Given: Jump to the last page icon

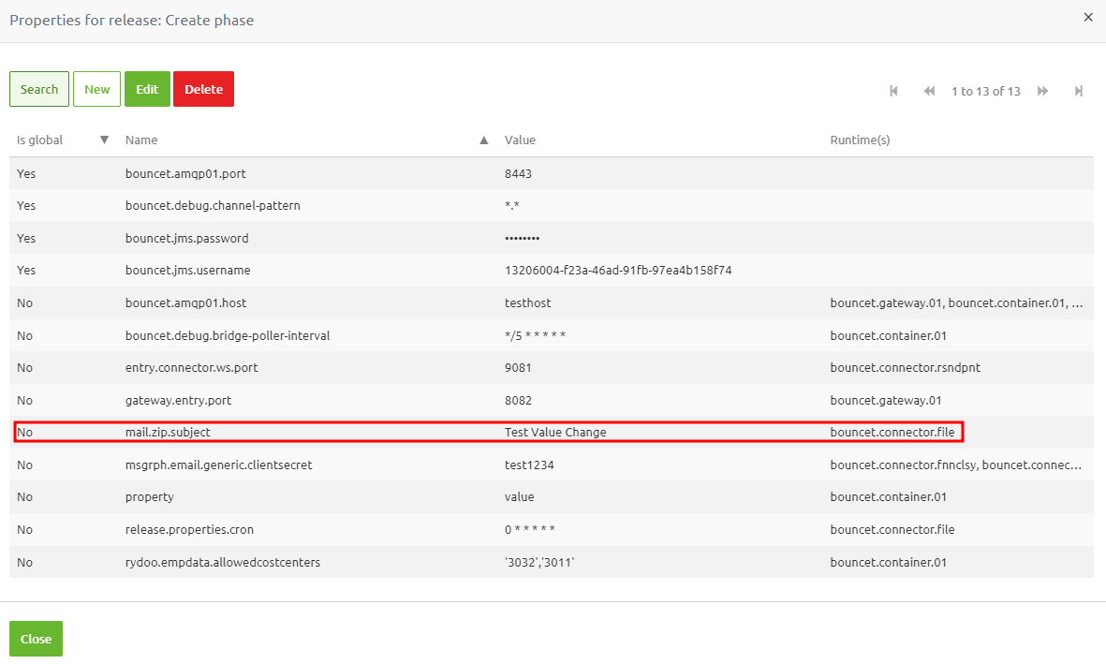Looking at the screenshot, I should (x=1078, y=90).
